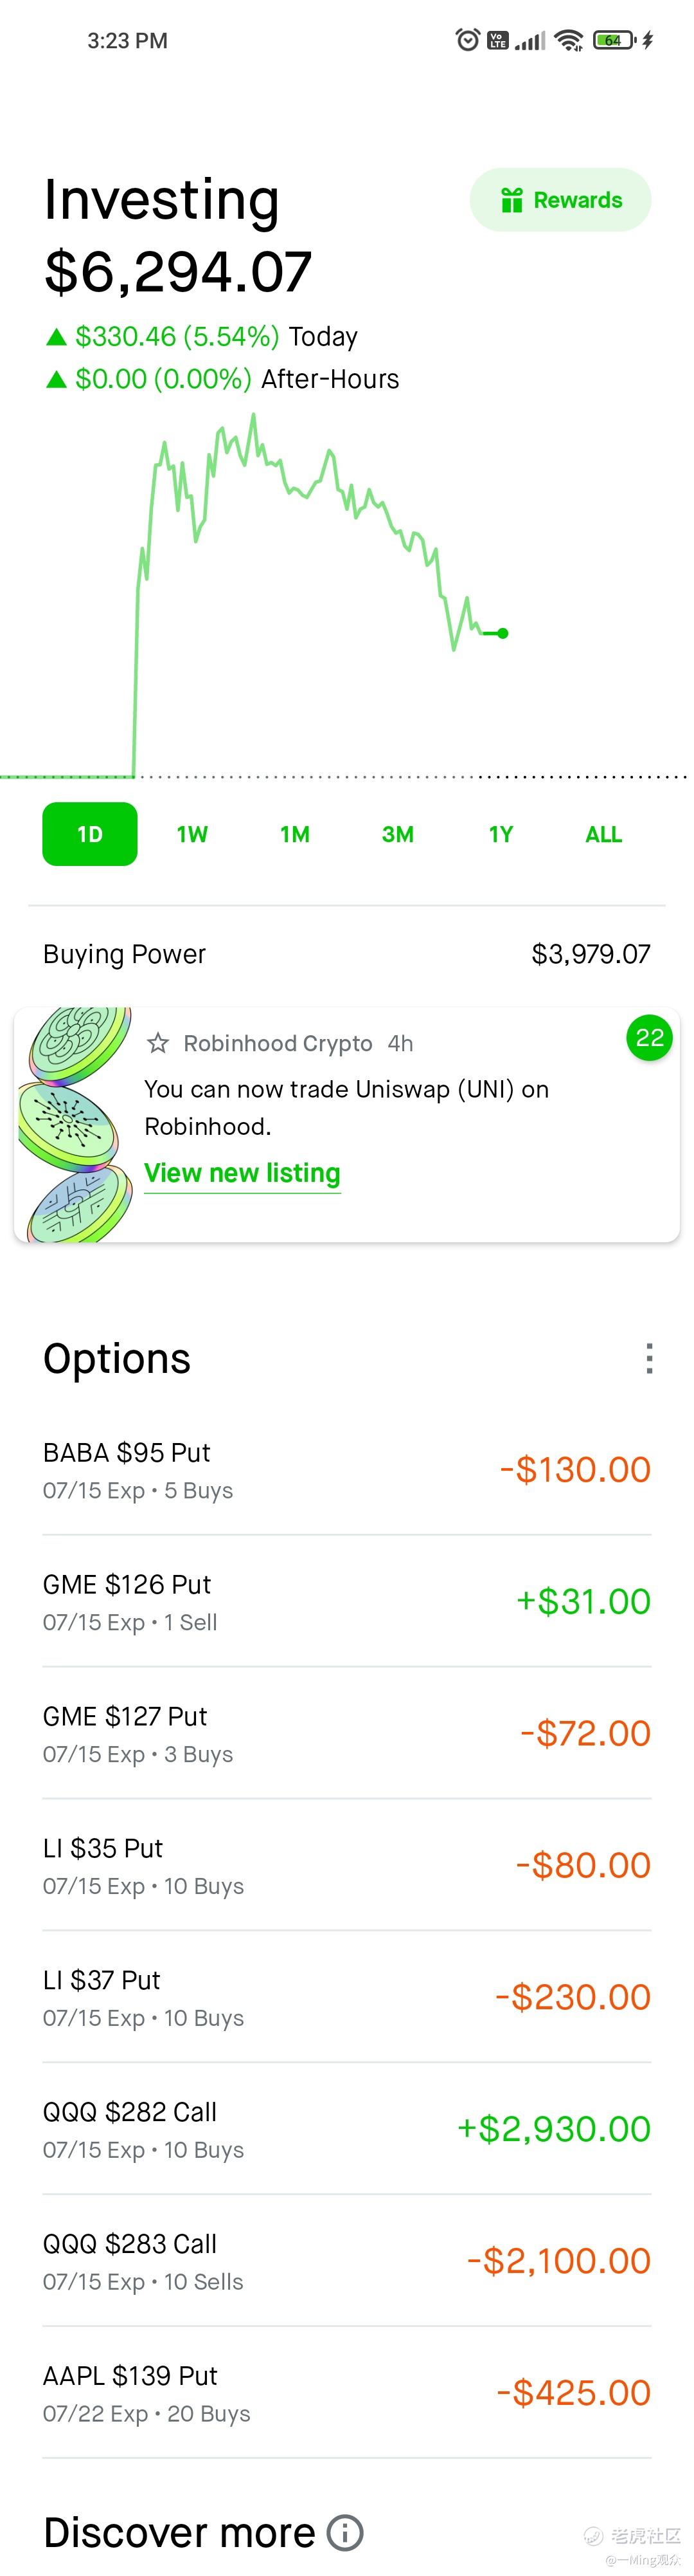The height and width of the screenshot is (2576, 694).
Task: Open Options three-dot overflow menu
Action: (x=650, y=1358)
